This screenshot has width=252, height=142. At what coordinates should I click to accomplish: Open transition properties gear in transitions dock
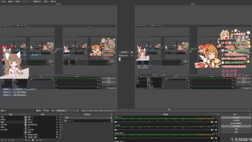(x=111, y=118)
